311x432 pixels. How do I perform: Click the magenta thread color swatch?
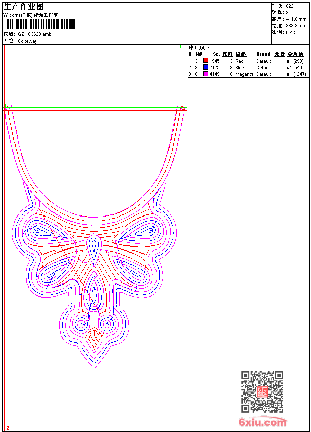[205, 74]
